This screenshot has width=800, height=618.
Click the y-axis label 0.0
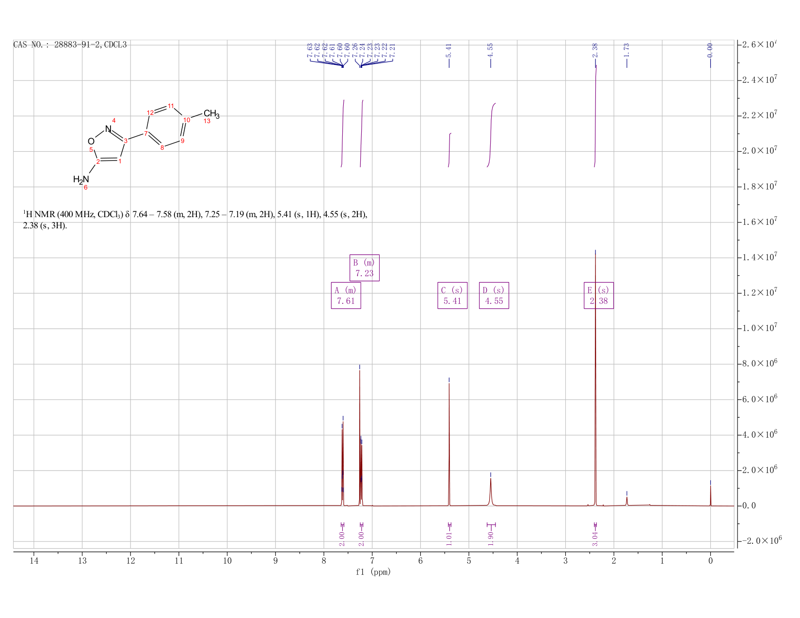point(749,506)
